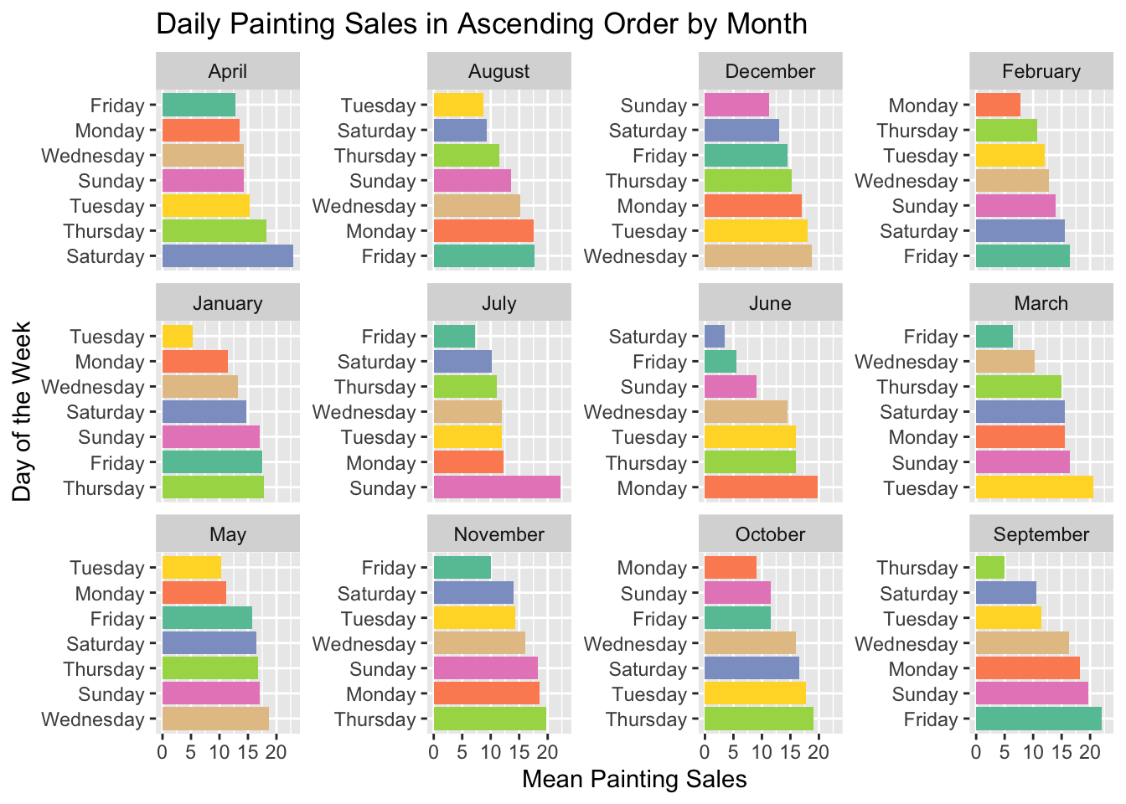
Task: Click the Tuesday bar in January panel
Action: point(177,337)
